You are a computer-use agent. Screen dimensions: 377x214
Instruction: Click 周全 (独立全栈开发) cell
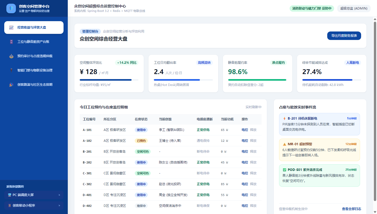point(173,195)
